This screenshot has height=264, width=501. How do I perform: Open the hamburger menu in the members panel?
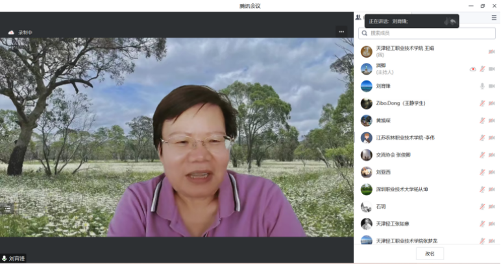(494, 18)
